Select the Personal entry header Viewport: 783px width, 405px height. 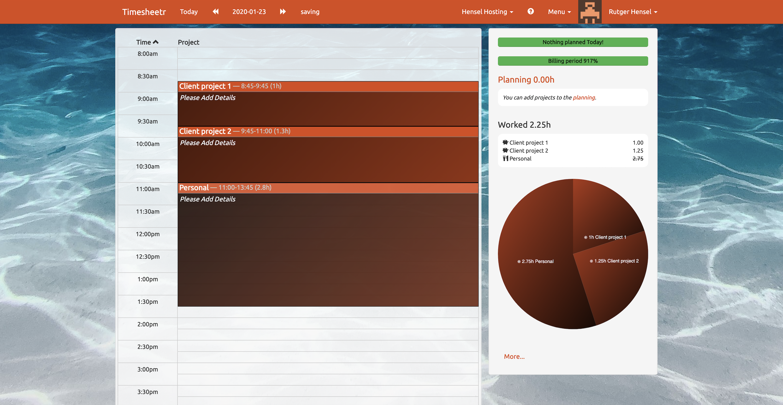tap(328, 188)
